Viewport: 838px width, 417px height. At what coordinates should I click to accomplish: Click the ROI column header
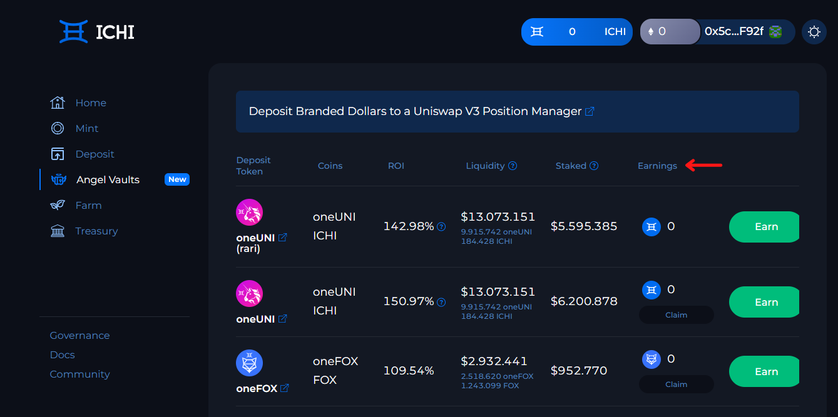(x=396, y=166)
